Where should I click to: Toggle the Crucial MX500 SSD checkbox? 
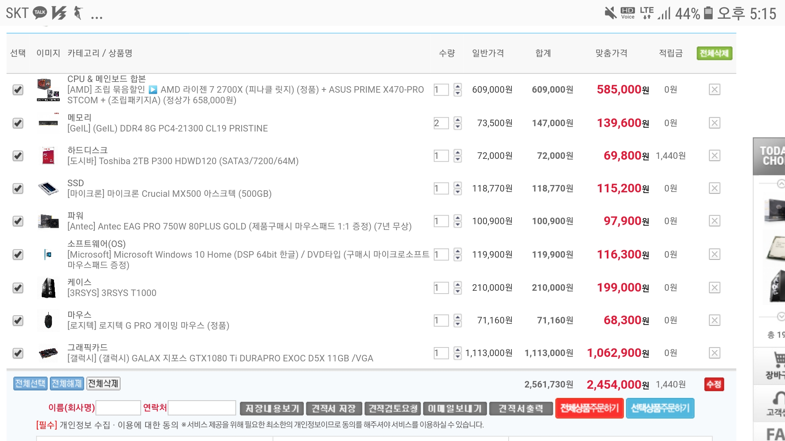pos(18,188)
